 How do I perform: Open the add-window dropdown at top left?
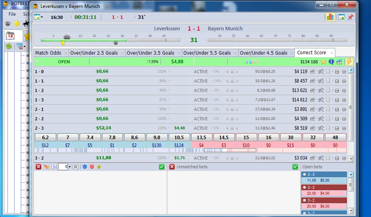pyautogui.click(x=42, y=17)
